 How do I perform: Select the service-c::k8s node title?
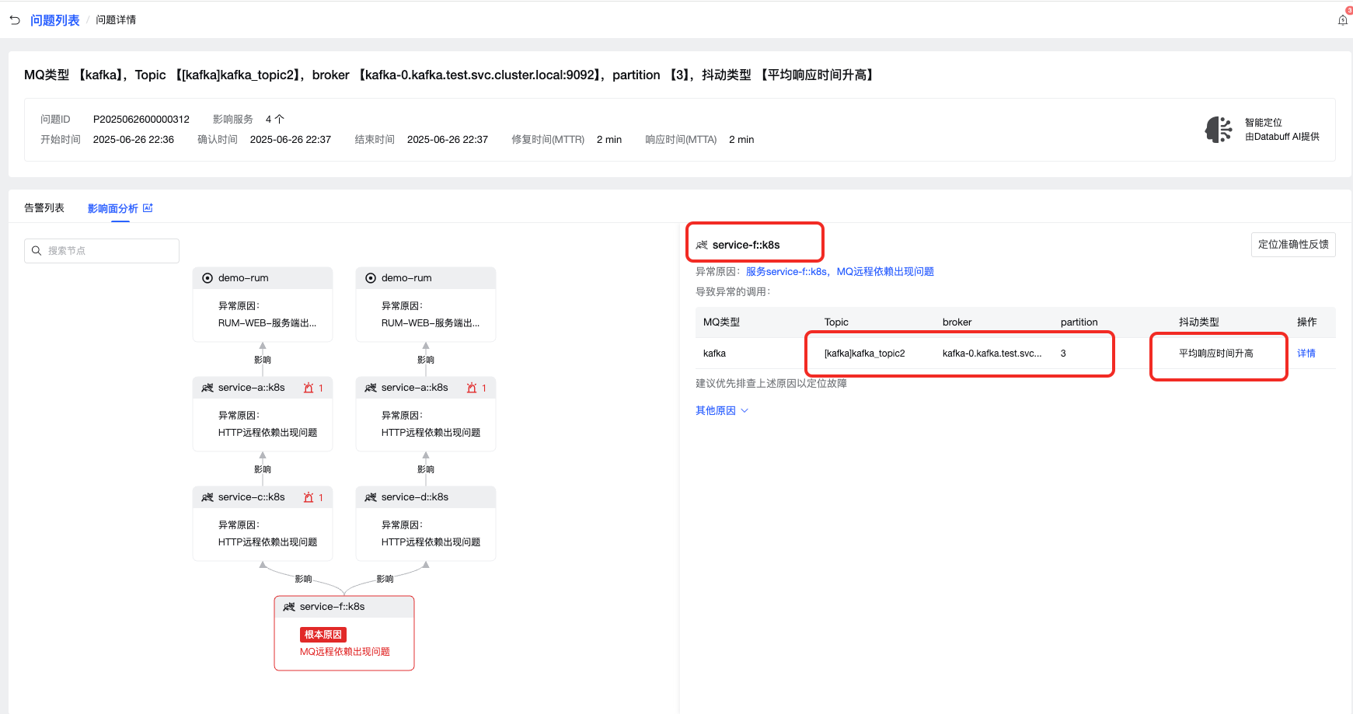click(252, 497)
